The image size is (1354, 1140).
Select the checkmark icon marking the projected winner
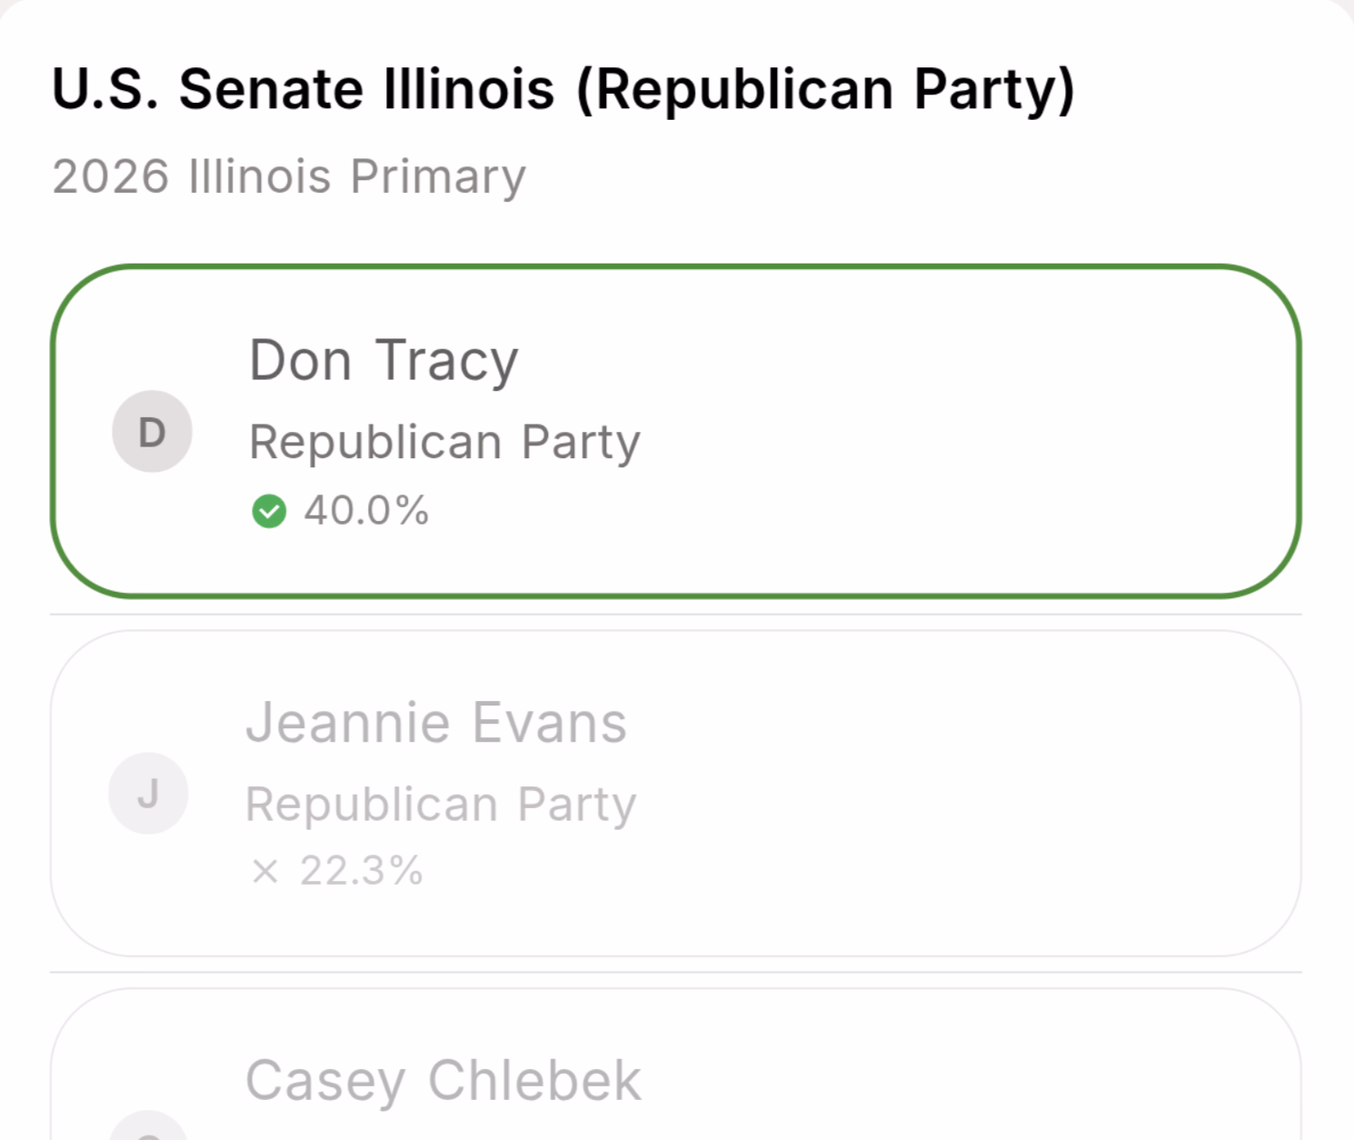(269, 512)
